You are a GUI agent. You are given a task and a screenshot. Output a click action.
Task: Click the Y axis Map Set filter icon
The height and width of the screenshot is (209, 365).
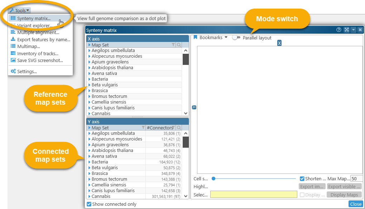(x=143, y=128)
